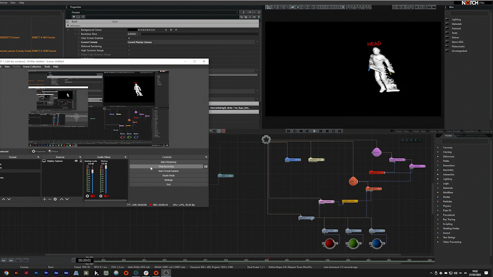Click Background Colour swatch
The height and width of the screenshot is (277, 493).
132,30
